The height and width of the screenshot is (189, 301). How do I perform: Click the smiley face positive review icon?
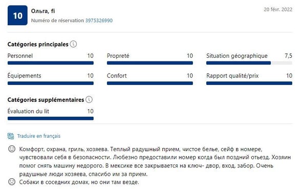tap(12, 149)
